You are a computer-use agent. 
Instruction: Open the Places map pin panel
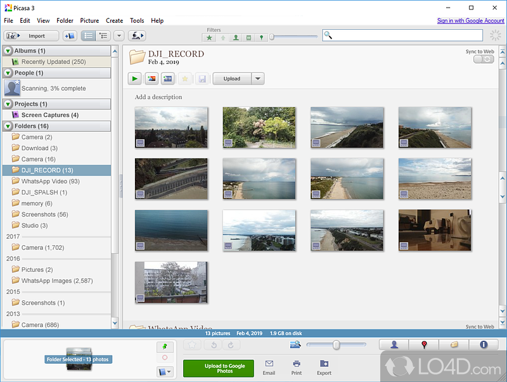(x=424, y=345)
